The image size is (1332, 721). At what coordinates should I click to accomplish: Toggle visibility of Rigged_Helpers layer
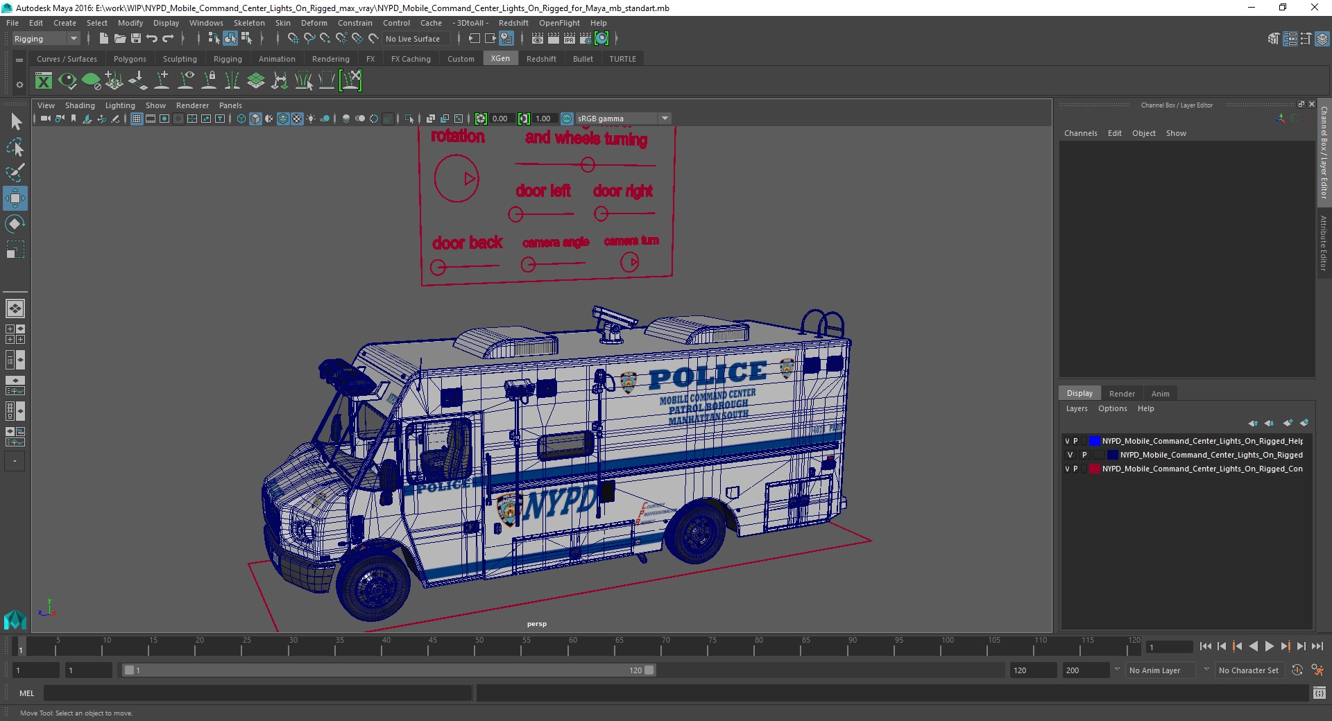pyautogui.click(x=1067, y=441)
